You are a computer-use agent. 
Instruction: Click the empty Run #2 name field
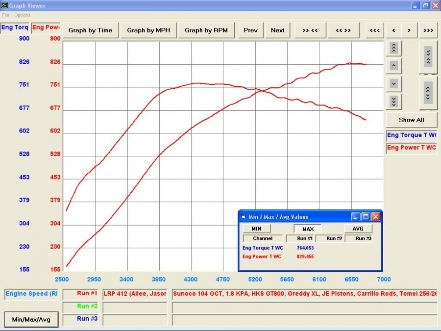pos(135,307)
